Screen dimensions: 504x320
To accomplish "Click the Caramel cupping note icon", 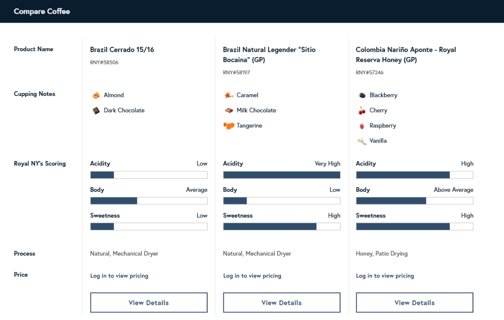I will point(229,95).
